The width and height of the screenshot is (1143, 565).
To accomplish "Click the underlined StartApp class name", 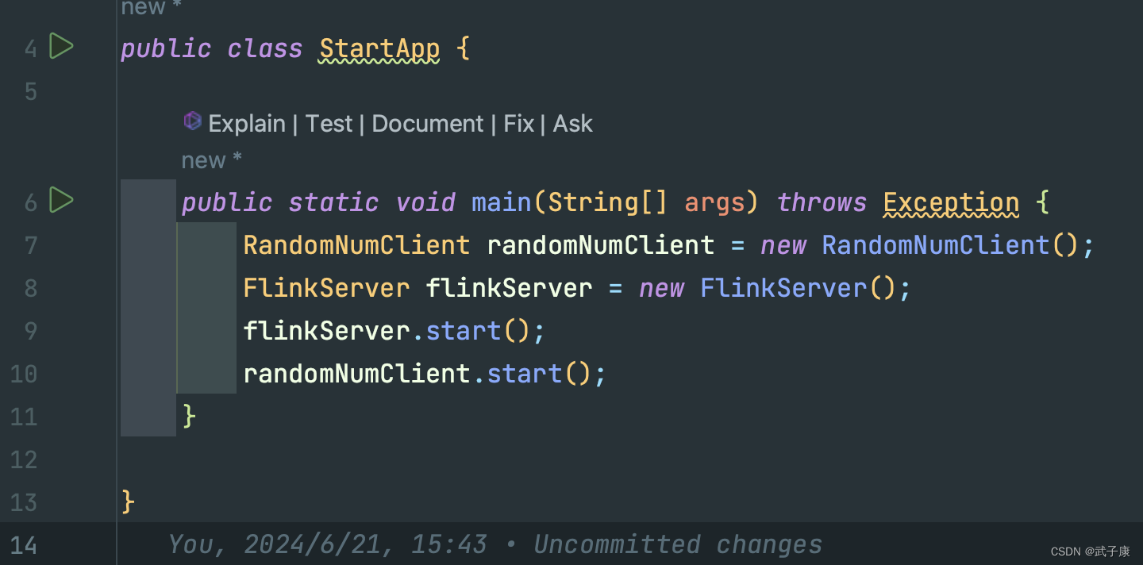I will [x=379, y=48].
